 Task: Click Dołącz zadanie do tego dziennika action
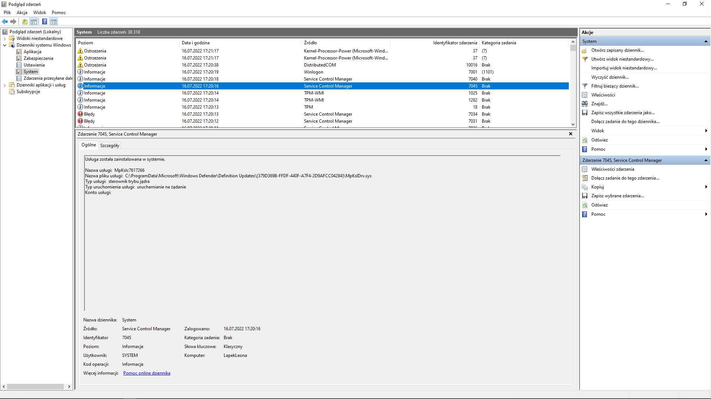[625, 122]
